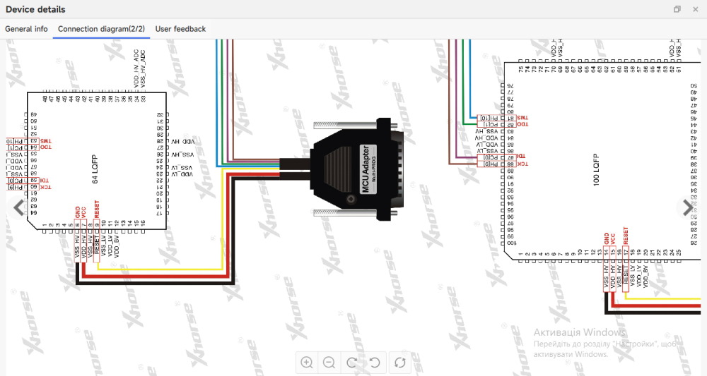The width and height of the screenshot is (707, 376).
Task: Click the MCU Adapter connector image
Action: click(x=356, y=169)
